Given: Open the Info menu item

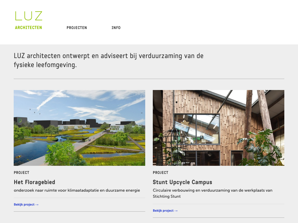Looking at the screenshot, I should (x=116, y=28).
